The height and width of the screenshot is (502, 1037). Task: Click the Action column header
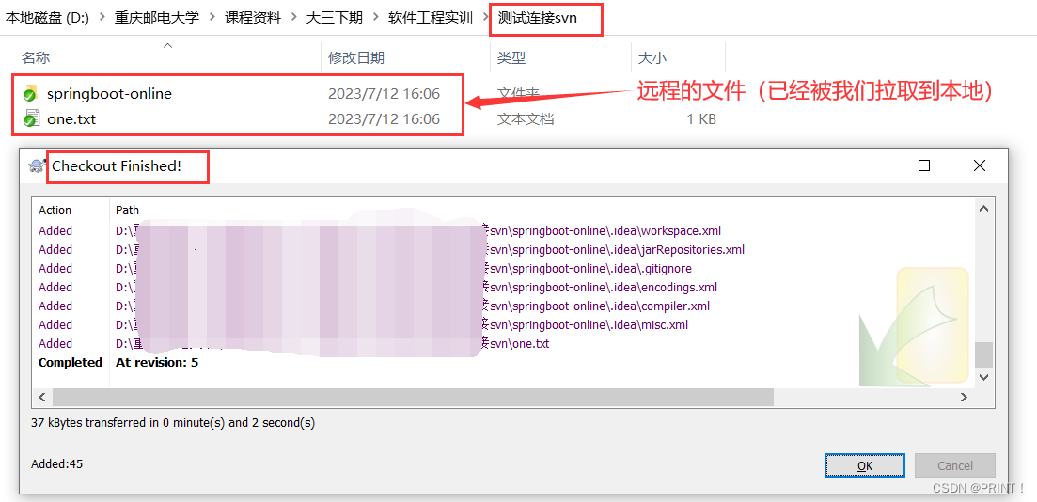(x=55, y=211)
